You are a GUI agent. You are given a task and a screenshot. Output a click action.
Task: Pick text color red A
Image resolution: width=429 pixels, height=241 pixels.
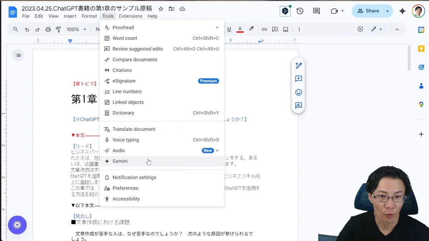[x=240, y=29]
